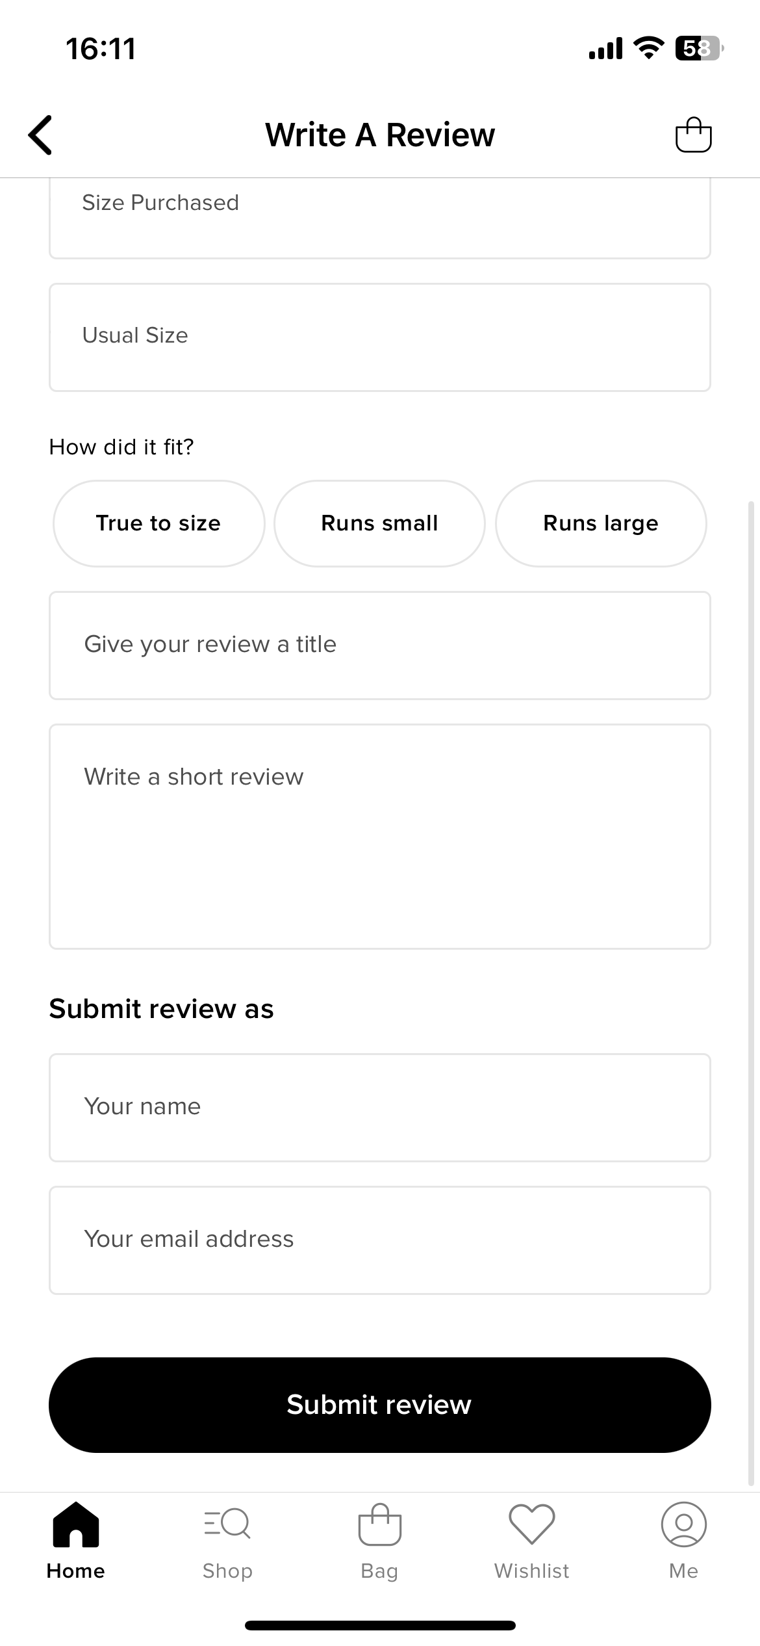Tap the back arrow icon
Image resolution: width=760 pixels, height=1646 pixels.
pos(40,135)
